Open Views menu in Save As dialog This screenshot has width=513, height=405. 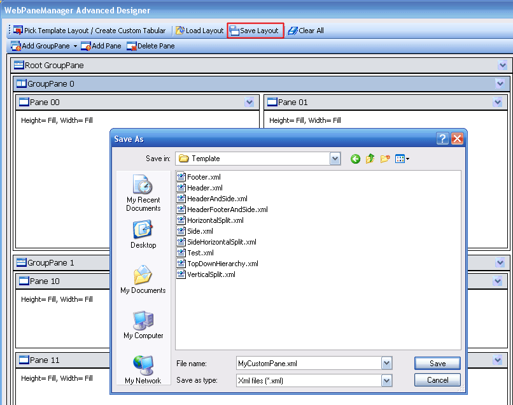click(402, 159)
